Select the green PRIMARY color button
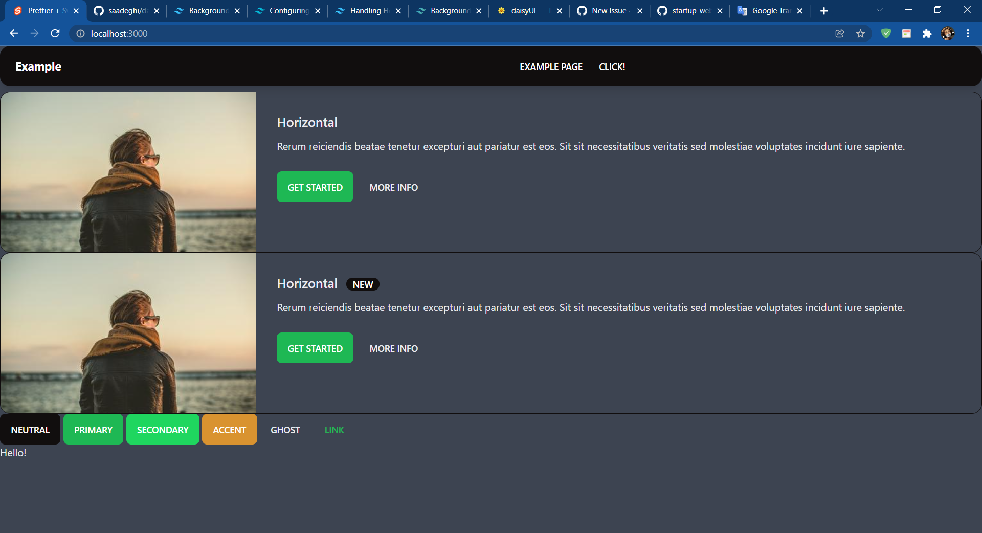Image resolution: width=982 pixels, height=533 pixels. point(93,430)
